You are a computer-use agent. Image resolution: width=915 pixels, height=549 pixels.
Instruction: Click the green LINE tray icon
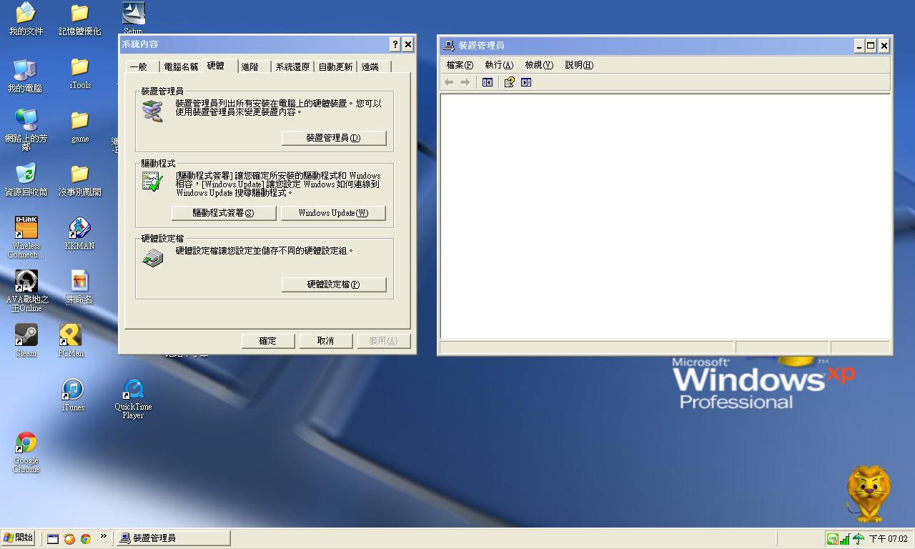(832, 540)
